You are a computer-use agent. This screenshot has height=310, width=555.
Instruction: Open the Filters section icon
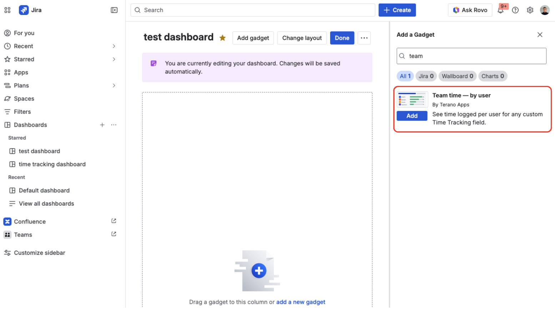[x=7, y=112]
